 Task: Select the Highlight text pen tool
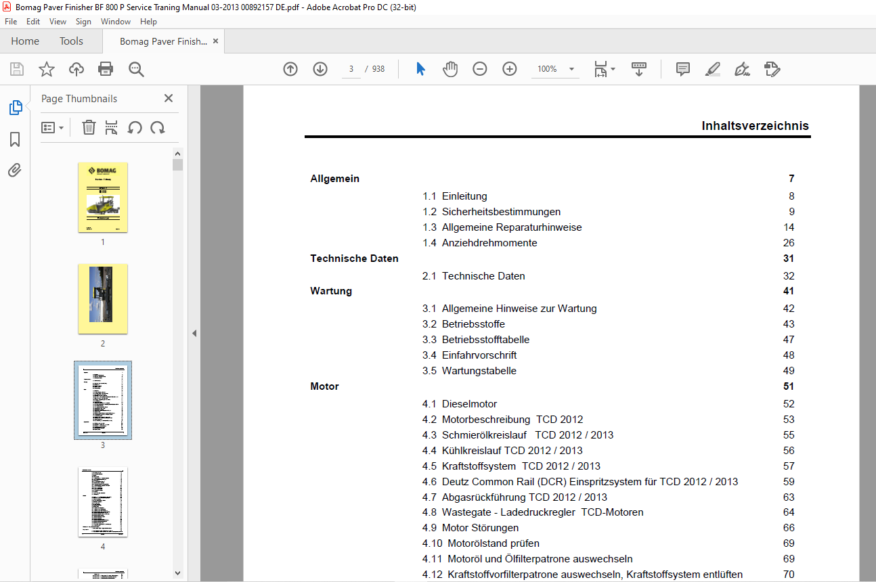coord(712,69)
